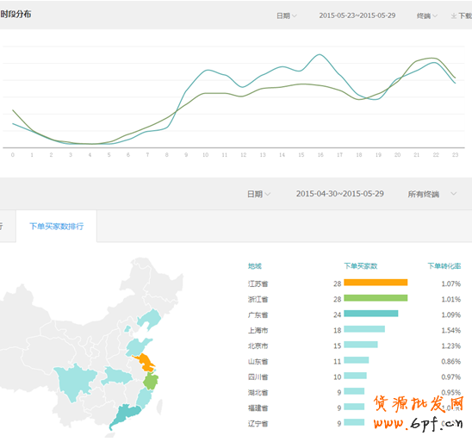
Task: Switch to the 下单买家数排行 tab
Action: pos(56,226)
